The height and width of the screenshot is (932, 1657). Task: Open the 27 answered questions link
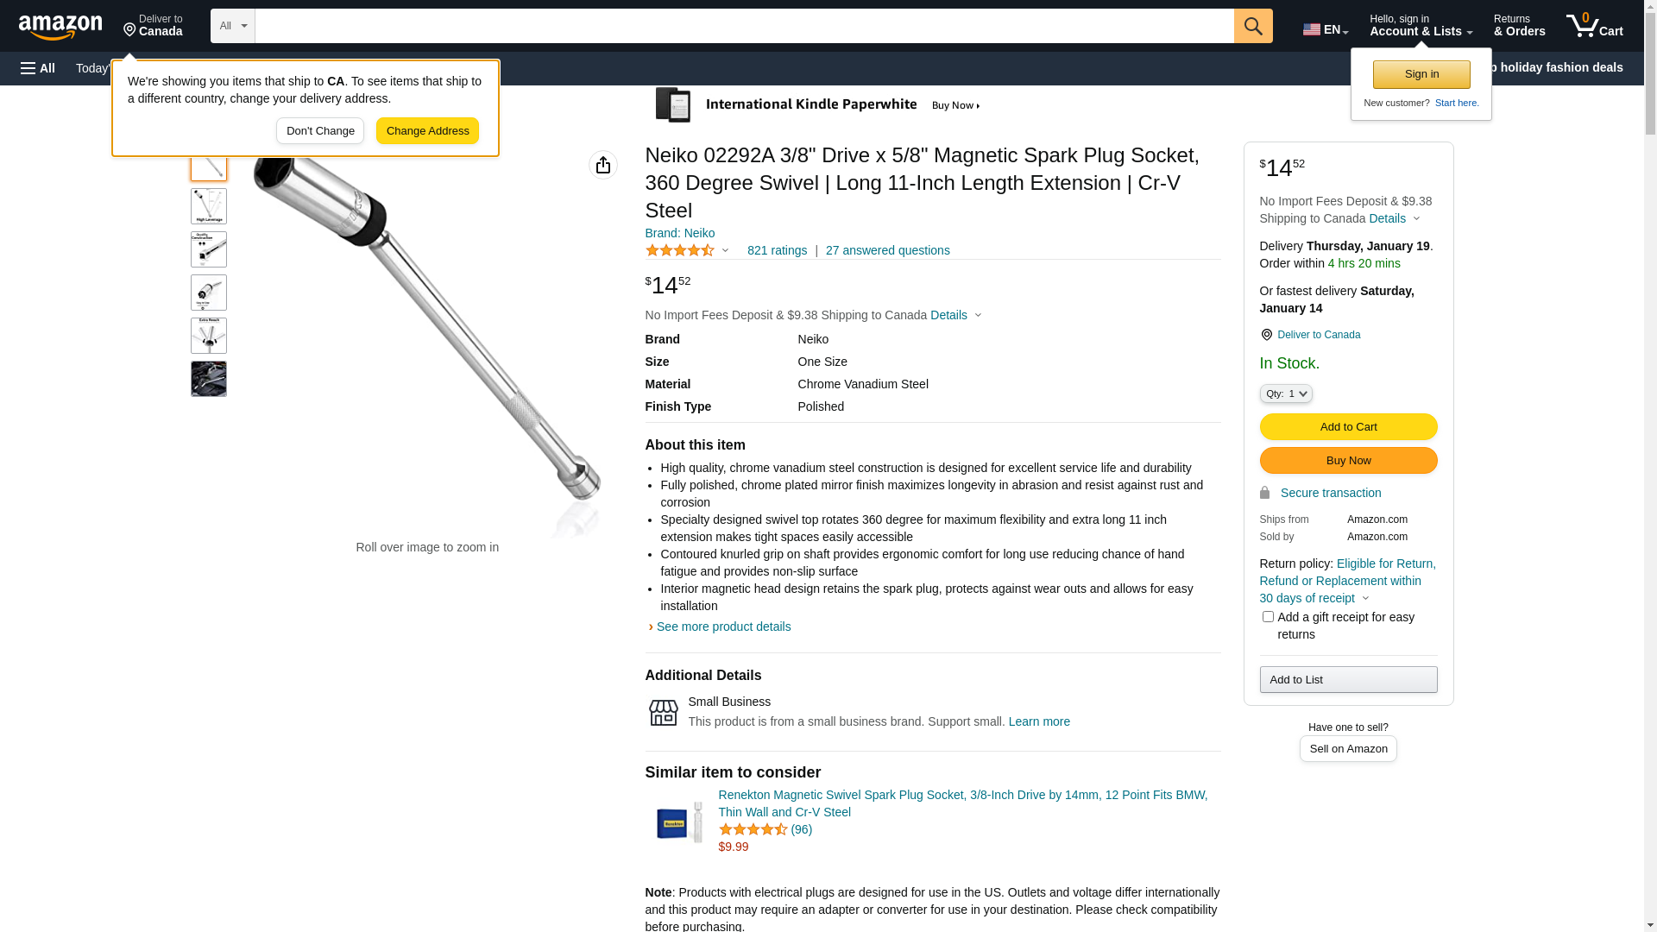(x=887, y=251)
